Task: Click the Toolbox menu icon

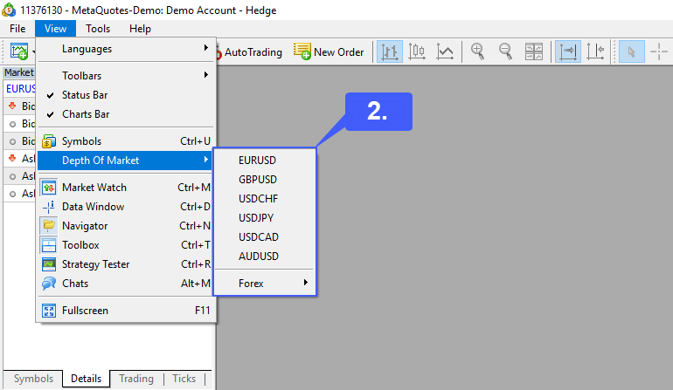Action: (x=49, y=245)
